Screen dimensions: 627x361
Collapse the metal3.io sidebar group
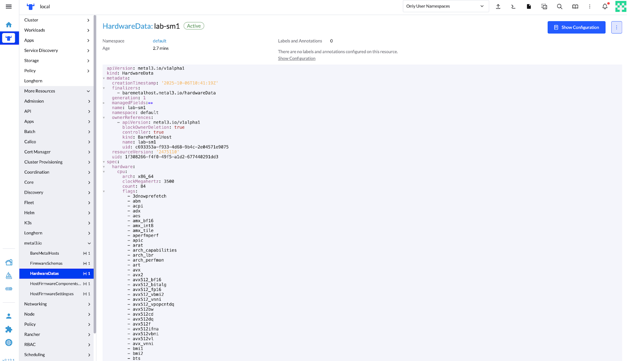pyautogui.click(x=89, y=243)
